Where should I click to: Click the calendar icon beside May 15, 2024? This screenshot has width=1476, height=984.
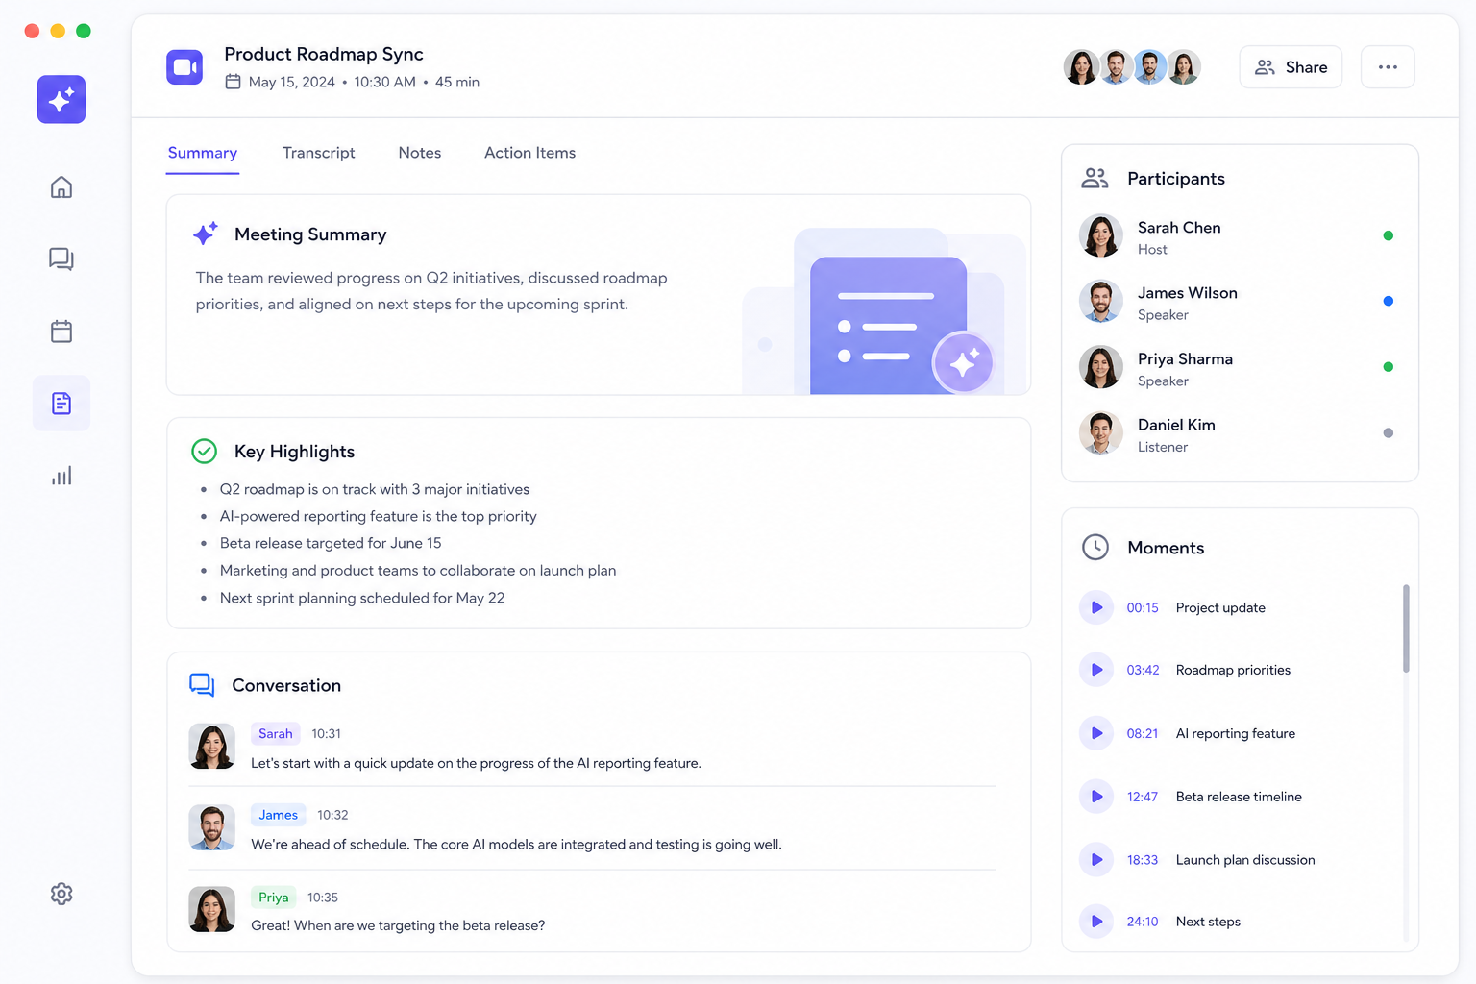(233, 82)
